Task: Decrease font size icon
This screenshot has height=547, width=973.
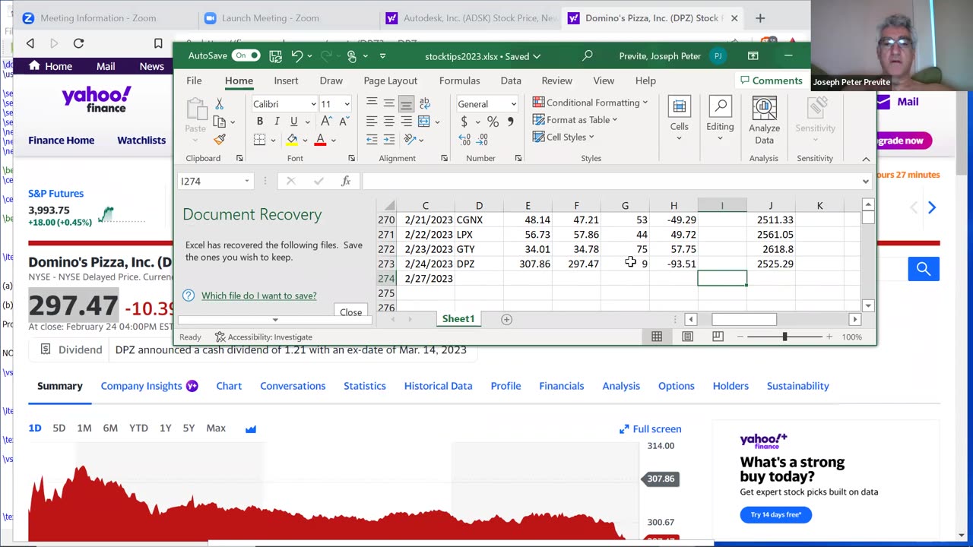Action: (x=344, y=122)
